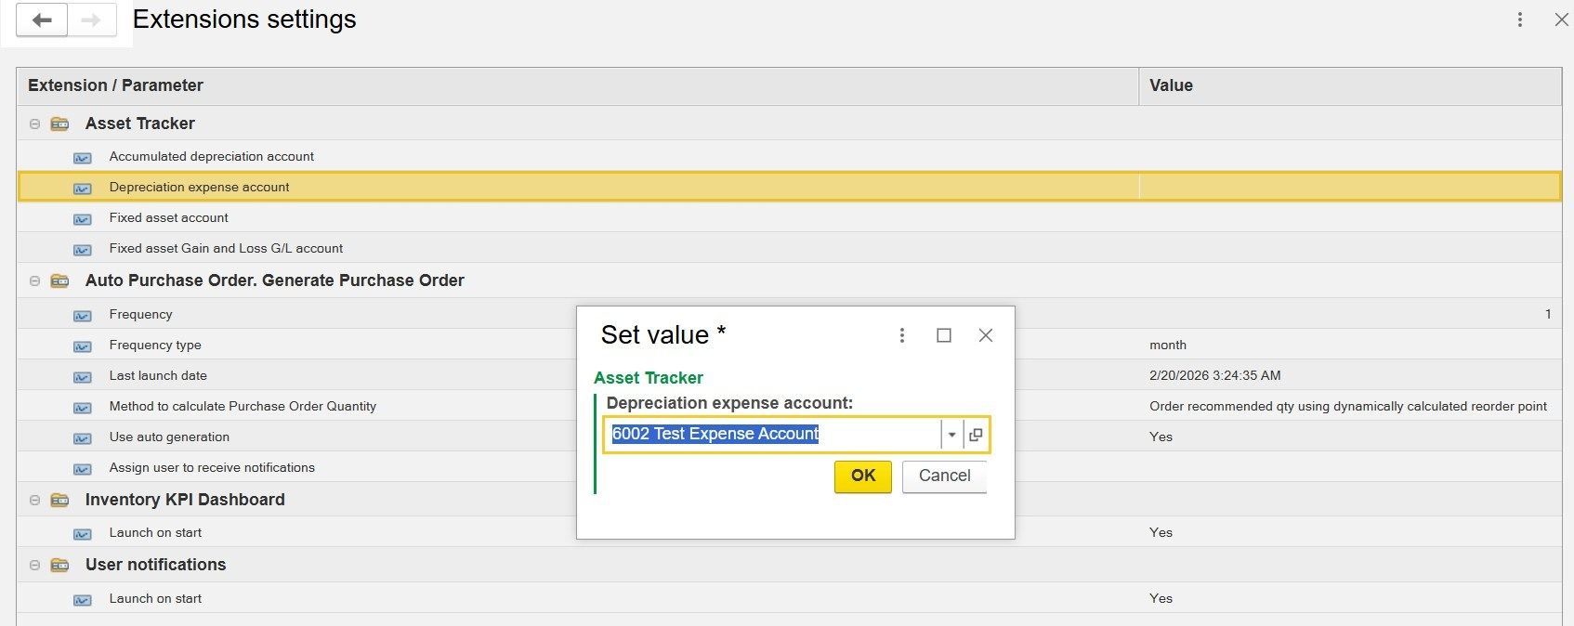Open the Depreciation expense account dropdown
Viewport: 1574px width, 626px height.
951,435
